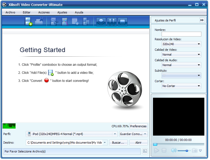Open the Ajustes menu
210x160 pixels.
click(x=62, y=12)
